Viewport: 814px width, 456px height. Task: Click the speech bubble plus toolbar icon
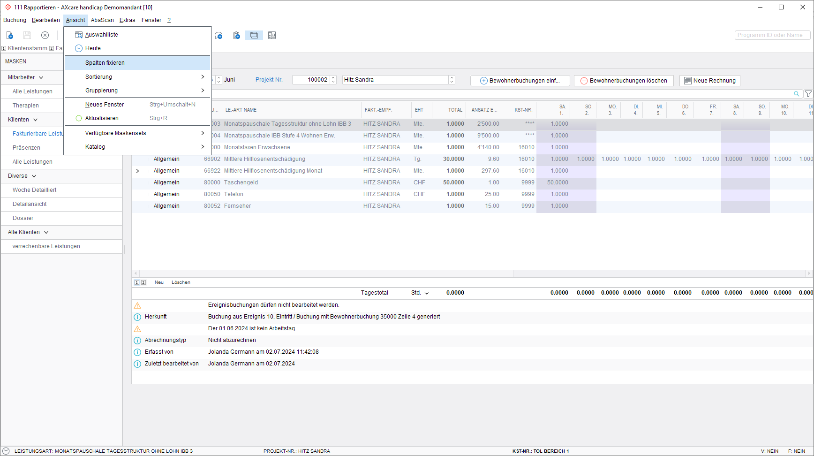pos(219,35)
